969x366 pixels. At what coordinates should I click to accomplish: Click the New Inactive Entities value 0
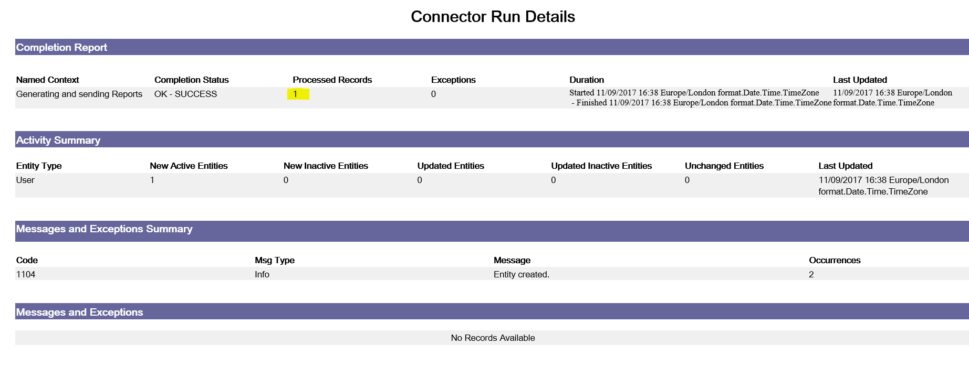(x=286, y=180)
